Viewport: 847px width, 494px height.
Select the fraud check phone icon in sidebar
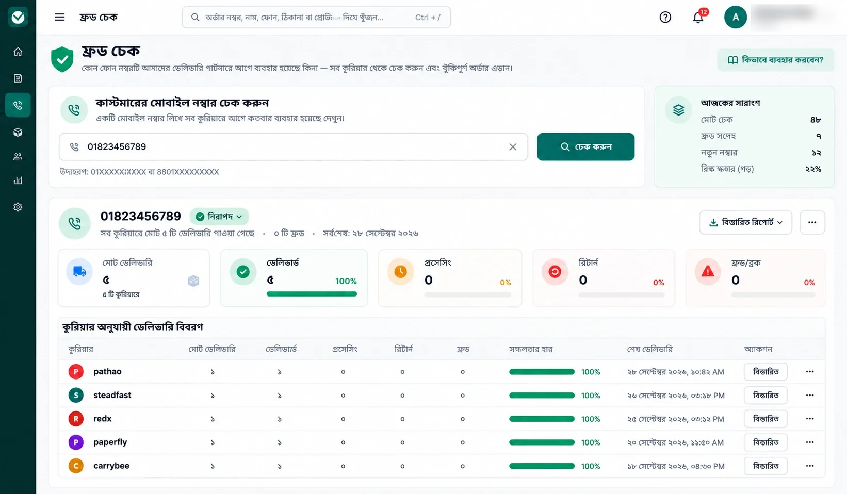(x=18, y=105)
